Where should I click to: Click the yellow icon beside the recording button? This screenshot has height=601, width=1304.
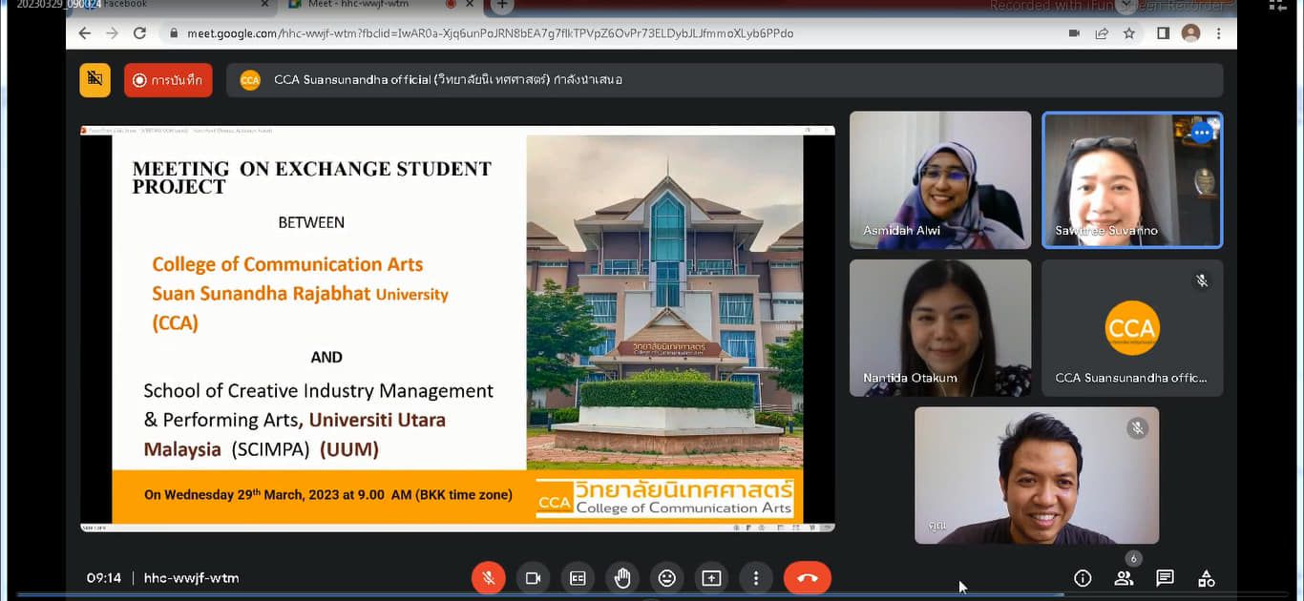[x=95, y=80]
